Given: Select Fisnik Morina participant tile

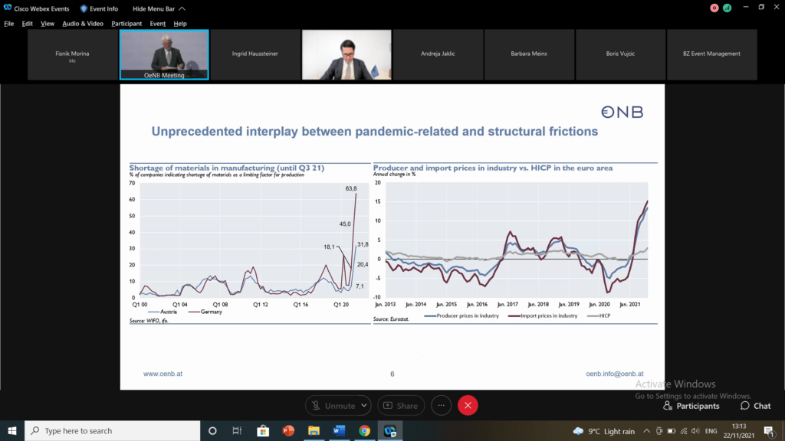Looking at the screenshot, I should [x=73, y=54].
